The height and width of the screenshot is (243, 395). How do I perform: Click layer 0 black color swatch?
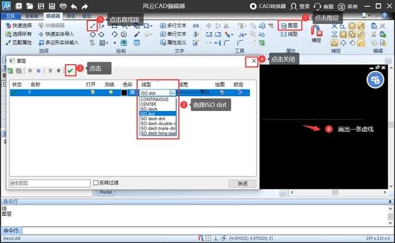click(x=124, y=93)
